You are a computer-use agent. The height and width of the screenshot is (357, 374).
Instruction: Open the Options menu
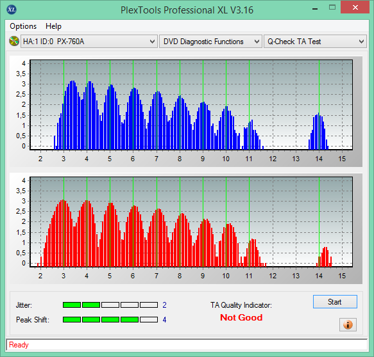pos(23,26)
